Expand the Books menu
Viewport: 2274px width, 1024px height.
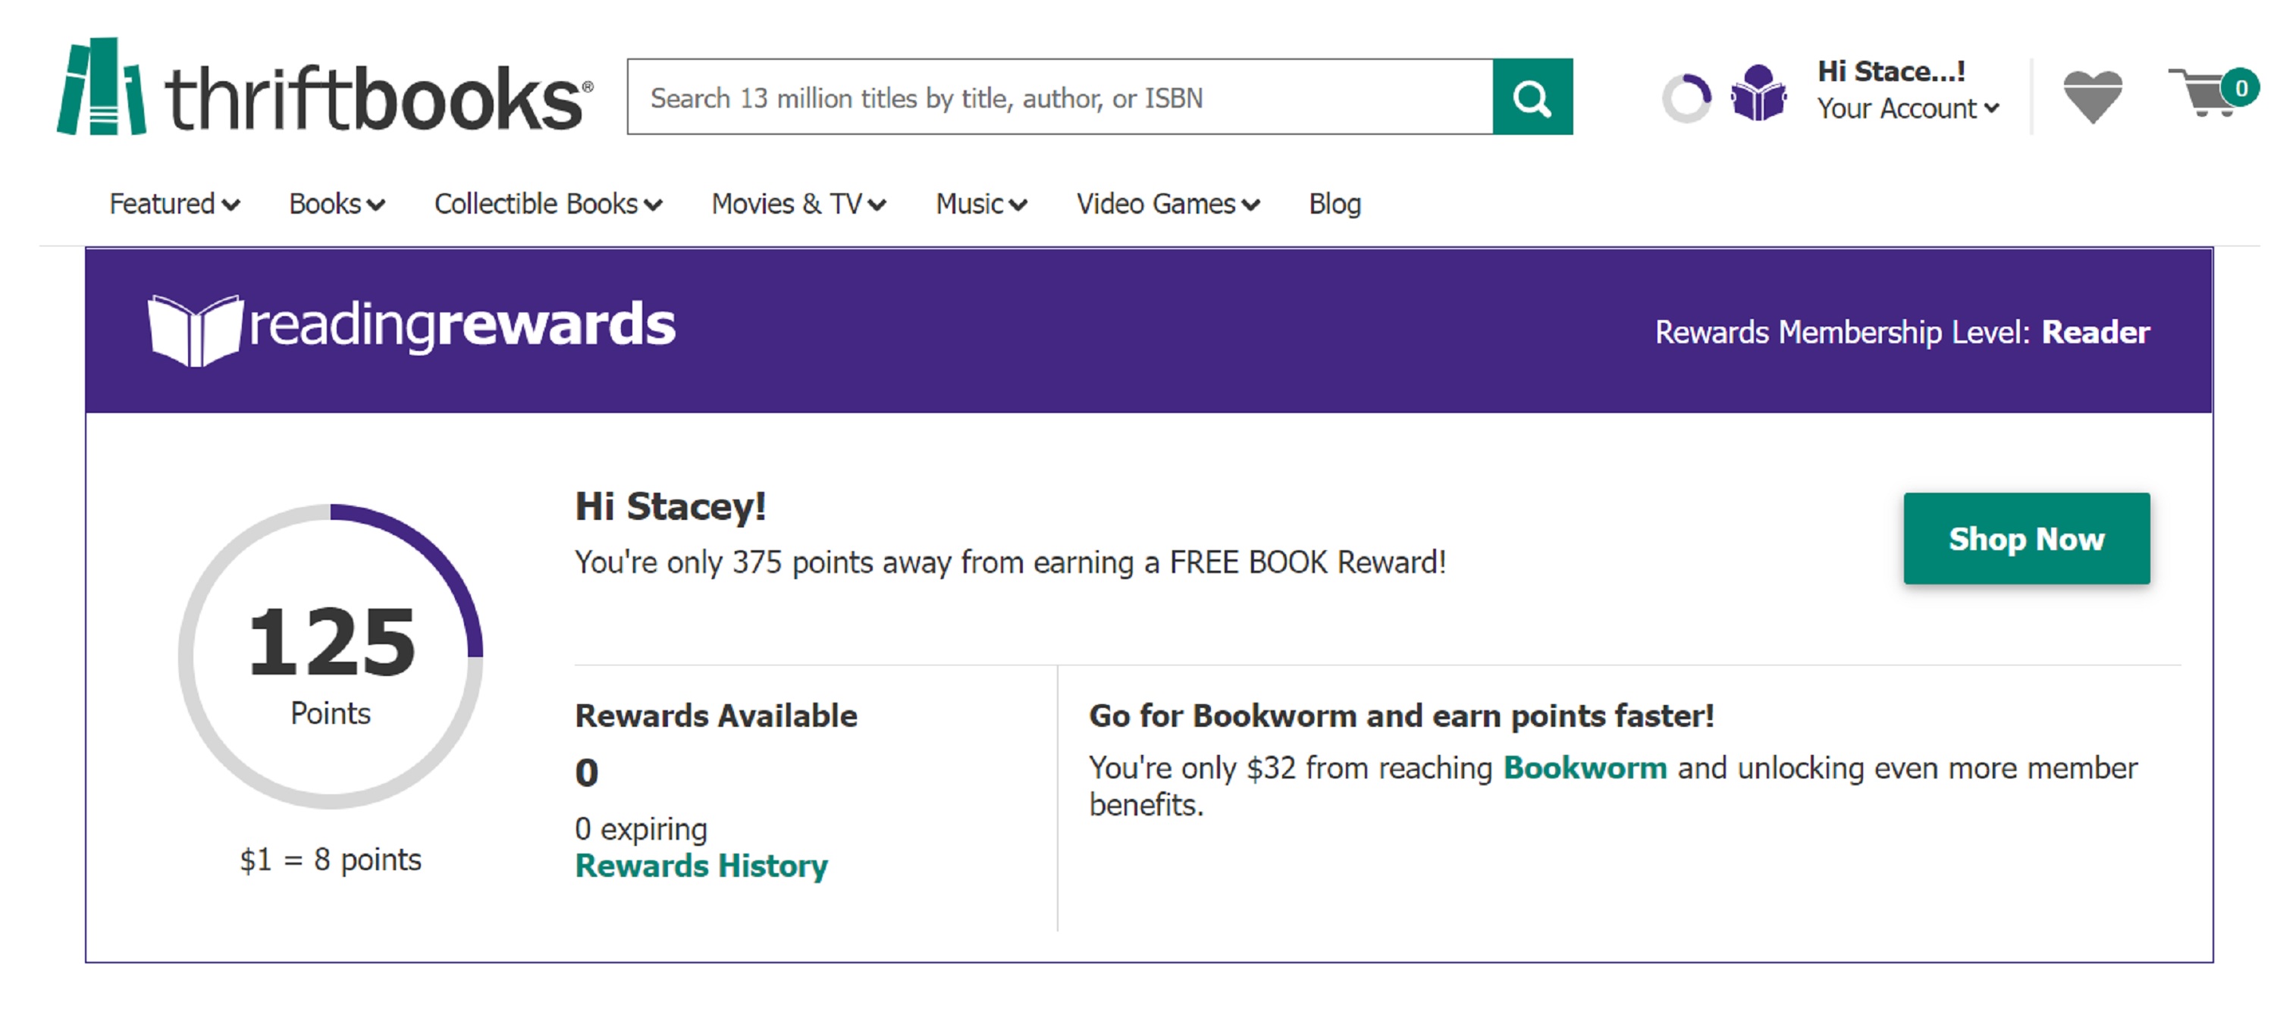(337, 204)
